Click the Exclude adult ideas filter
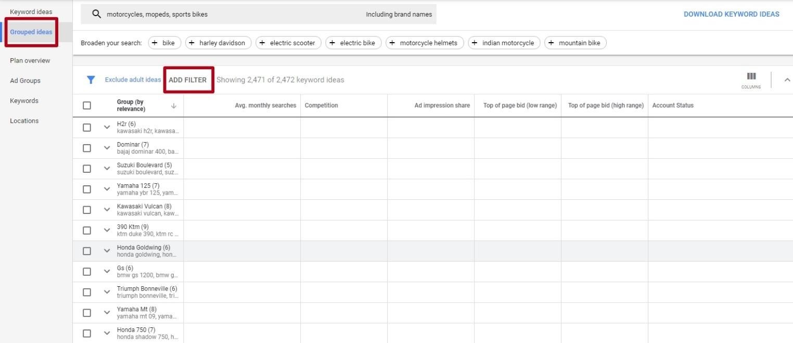 [x=133, y=80]
